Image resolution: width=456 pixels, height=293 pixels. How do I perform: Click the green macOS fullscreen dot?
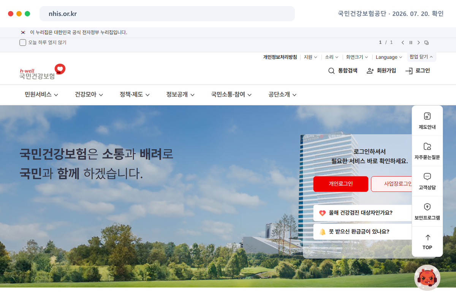[27, 14]
